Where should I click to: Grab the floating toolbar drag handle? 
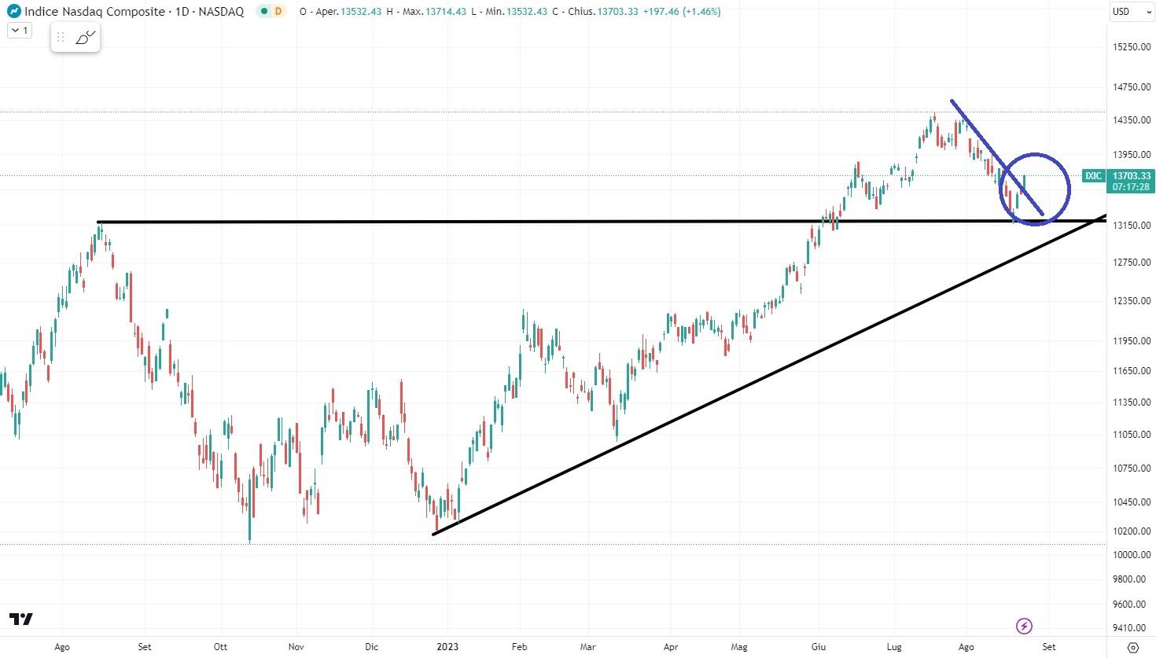[x=61, y=38]
